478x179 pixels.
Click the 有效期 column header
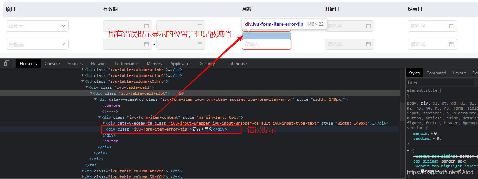coord(110,9)
